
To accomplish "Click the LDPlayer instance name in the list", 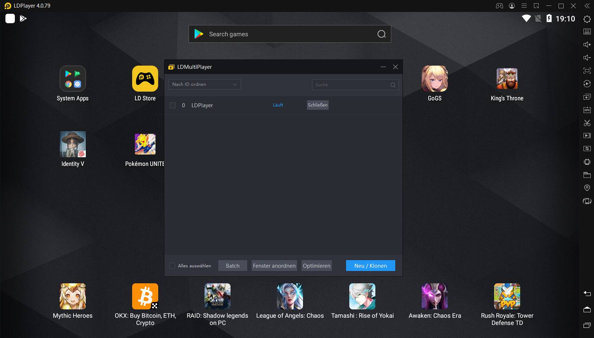I will pos(202,105).
